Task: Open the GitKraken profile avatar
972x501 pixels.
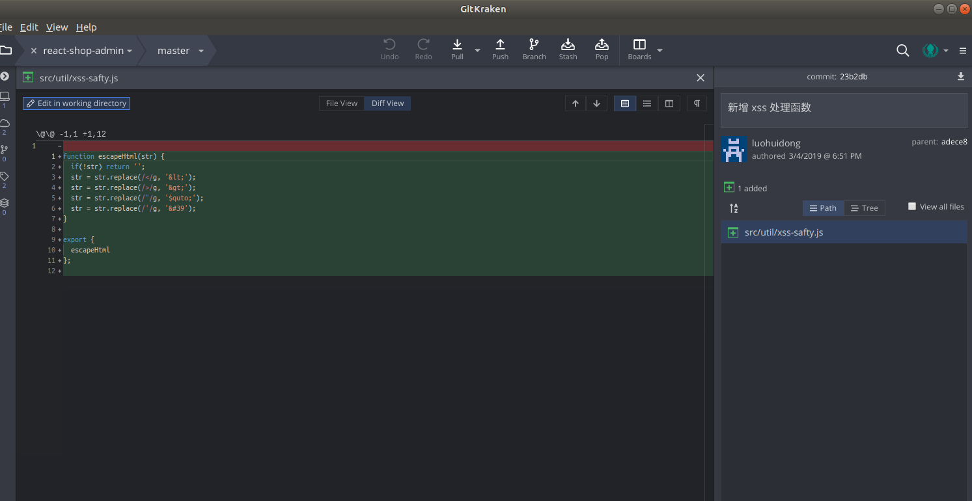Action: (930, 50)
